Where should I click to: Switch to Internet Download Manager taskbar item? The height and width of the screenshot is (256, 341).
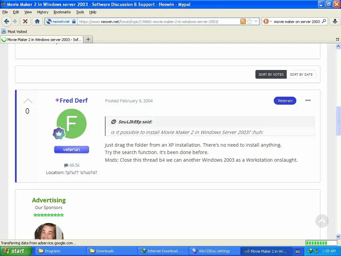click(163, 251)
